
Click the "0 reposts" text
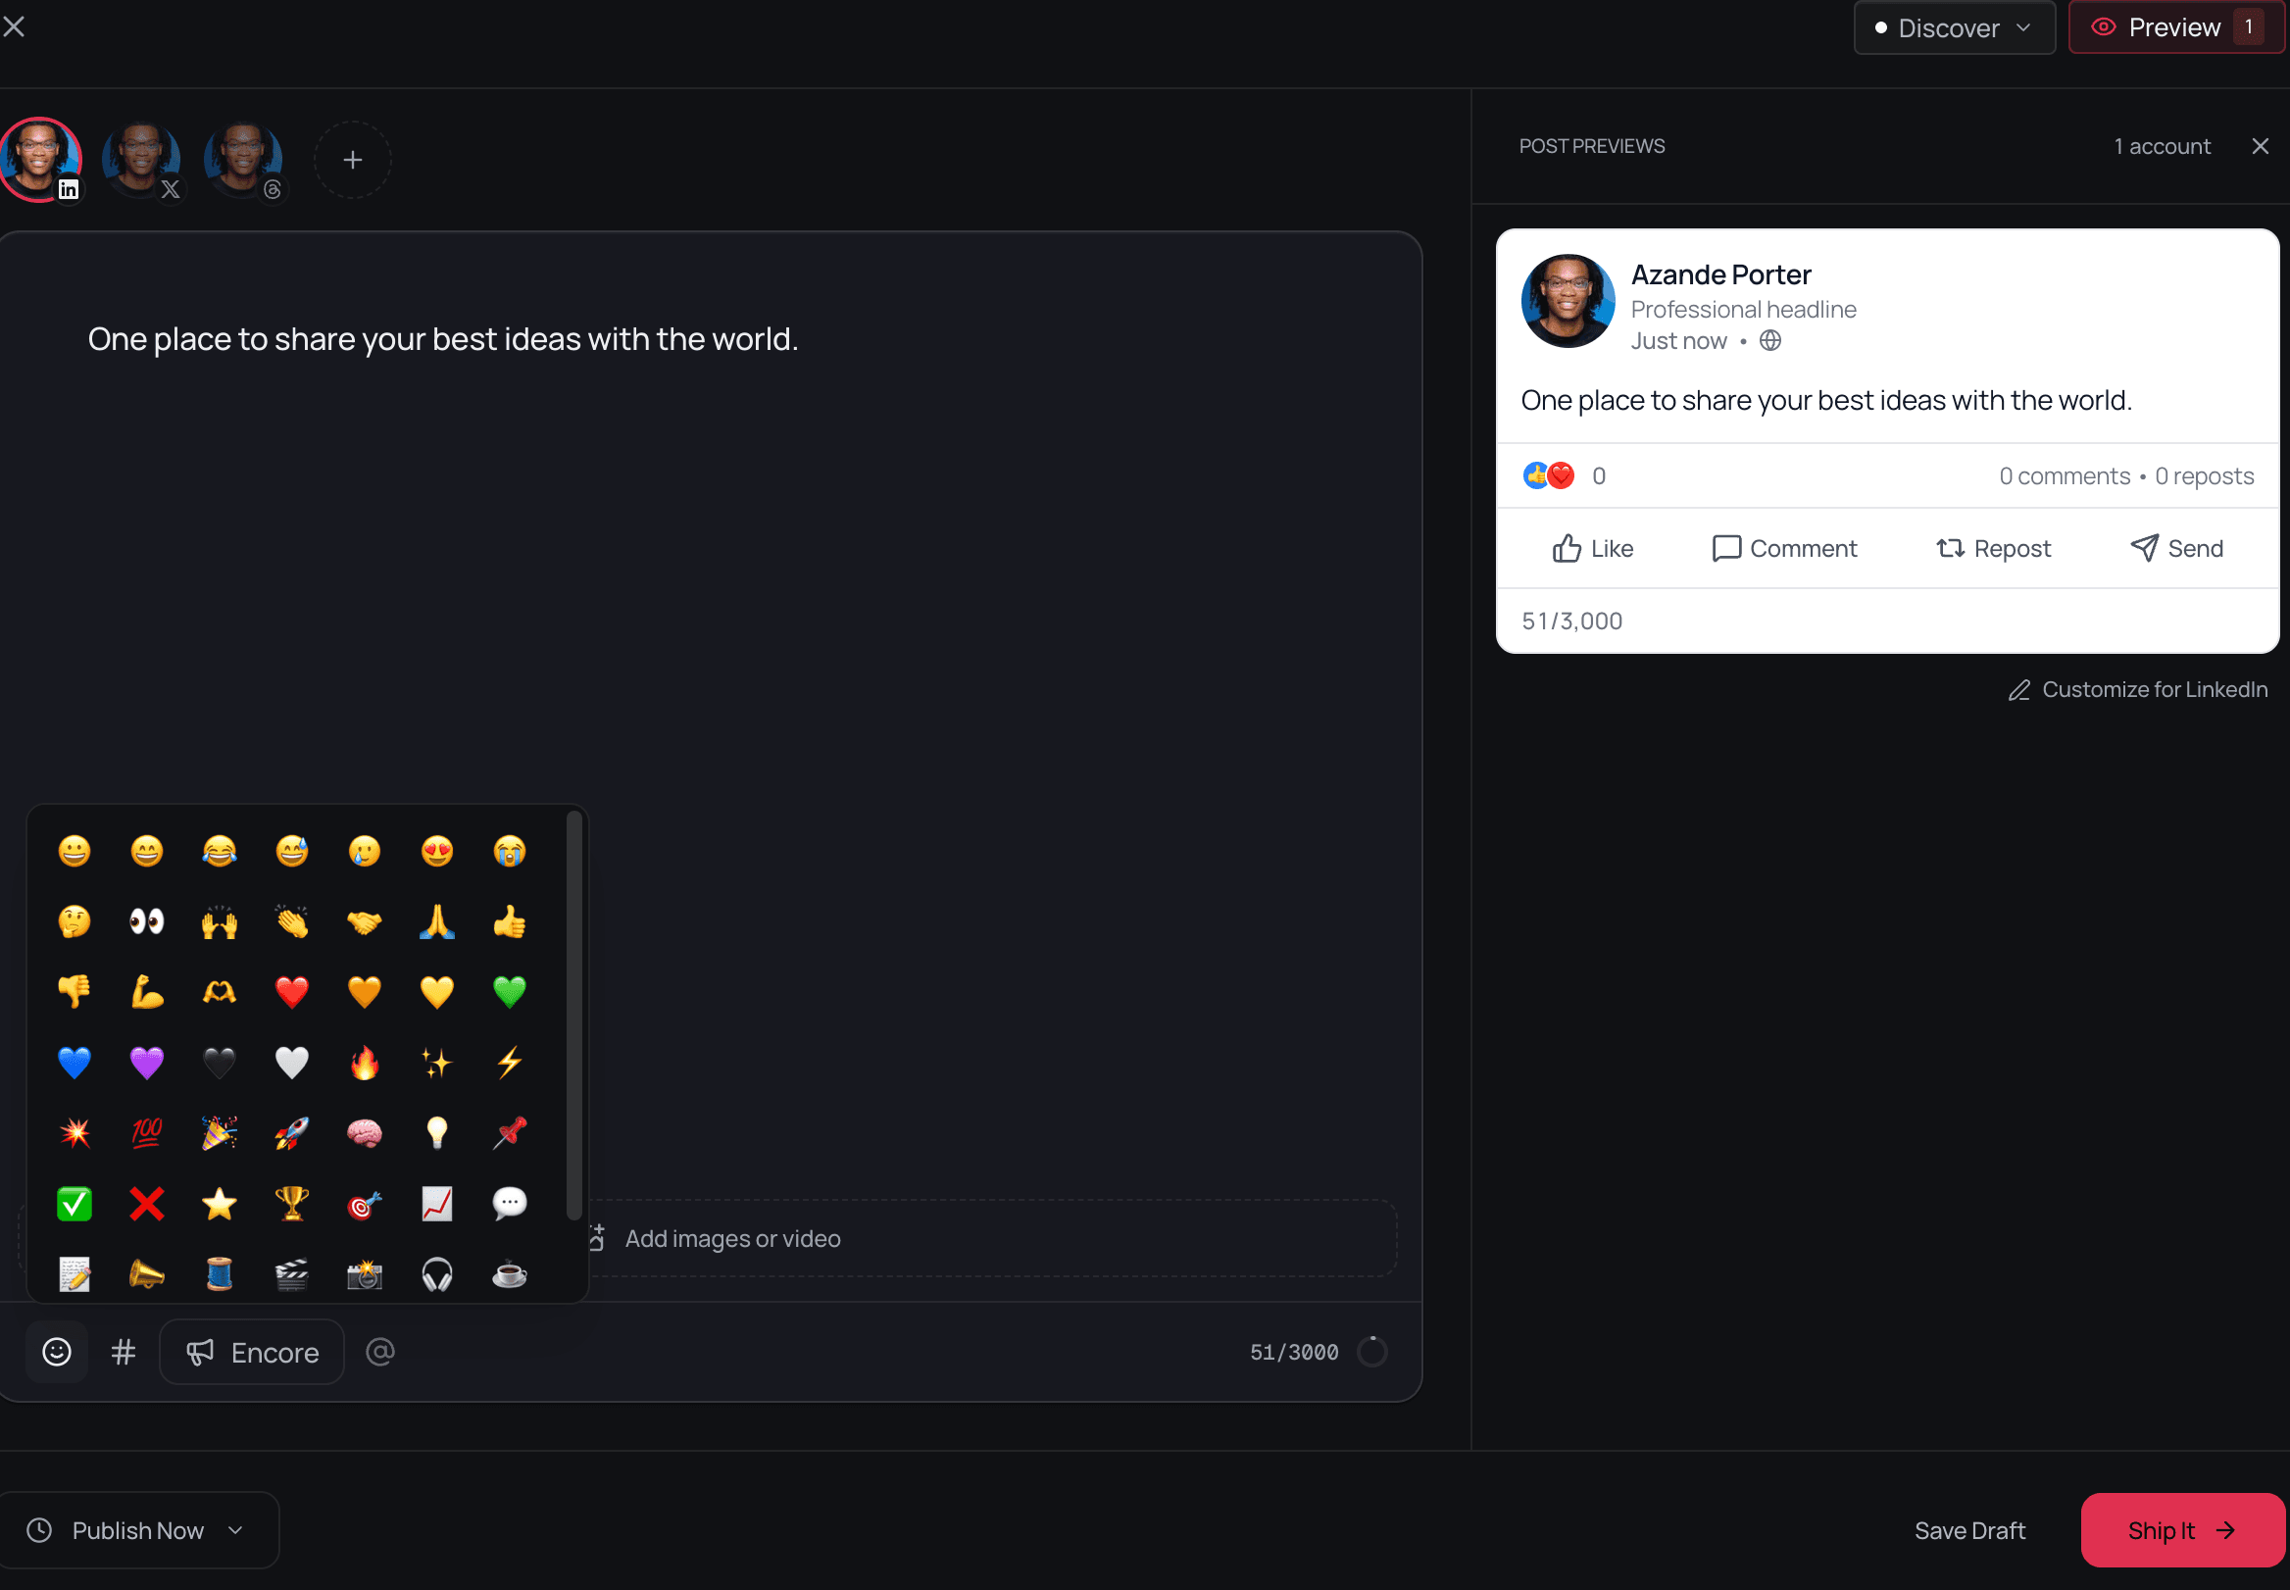coord(2205,476)
